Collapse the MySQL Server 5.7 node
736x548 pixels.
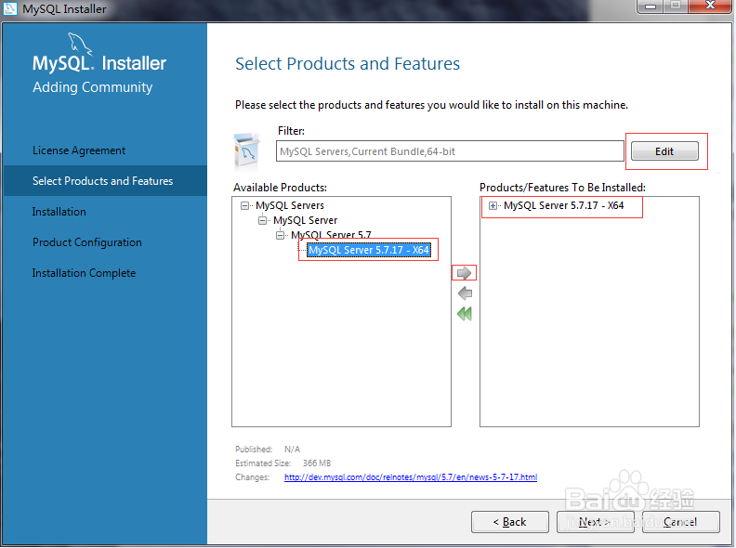click(x=281, y=235)
